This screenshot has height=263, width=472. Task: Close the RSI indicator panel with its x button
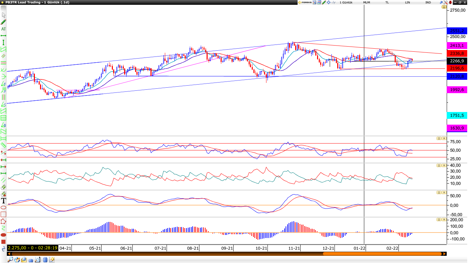click(x=444, y=138)
